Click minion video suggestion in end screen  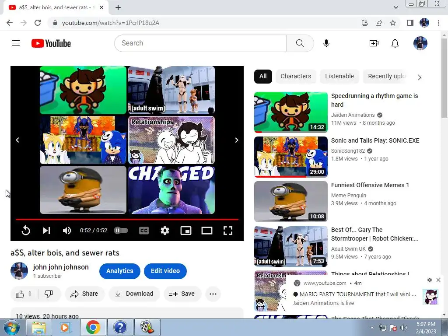point(83,190)
